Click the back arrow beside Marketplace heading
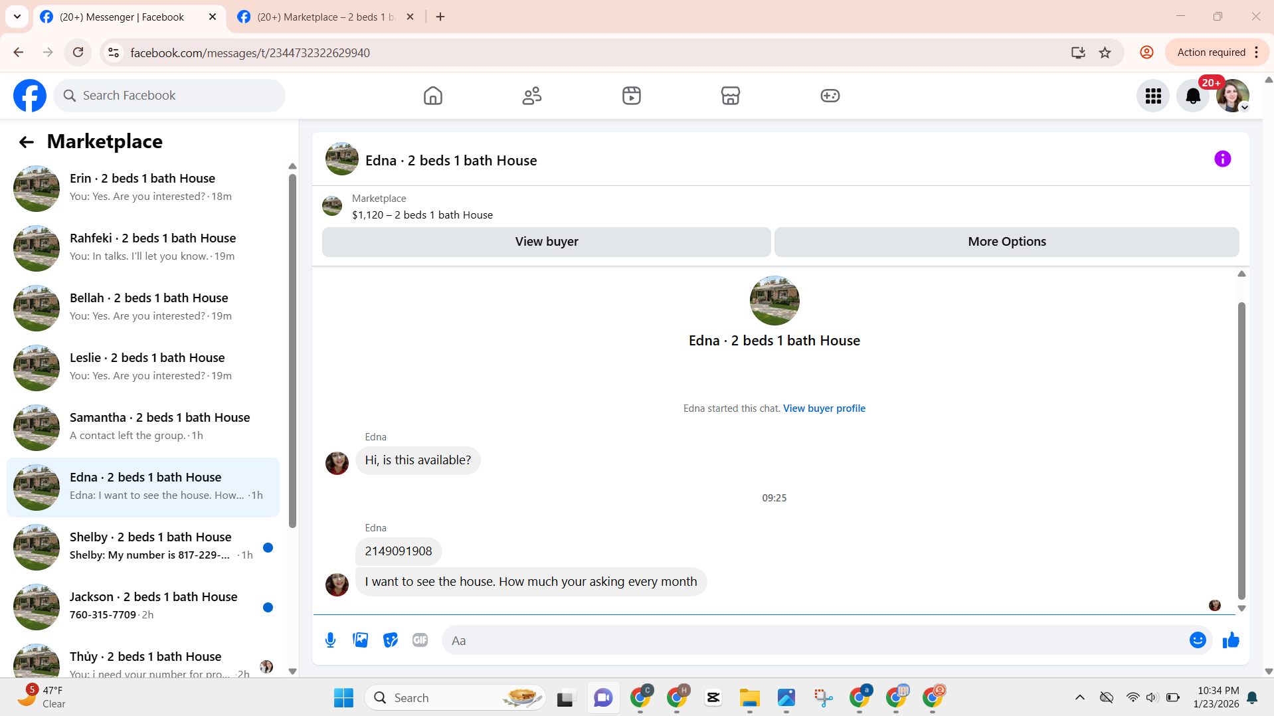Screen dimensions: 1274x716 [26, 141]
